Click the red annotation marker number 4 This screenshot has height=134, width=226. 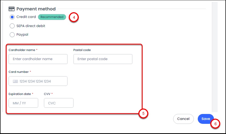(74, 17)
